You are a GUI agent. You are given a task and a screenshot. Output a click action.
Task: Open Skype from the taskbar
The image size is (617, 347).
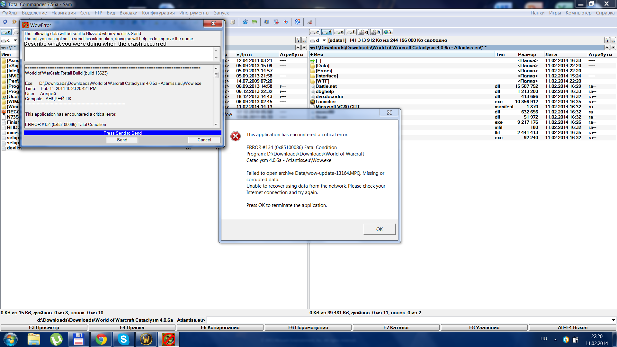pos(123,339)
